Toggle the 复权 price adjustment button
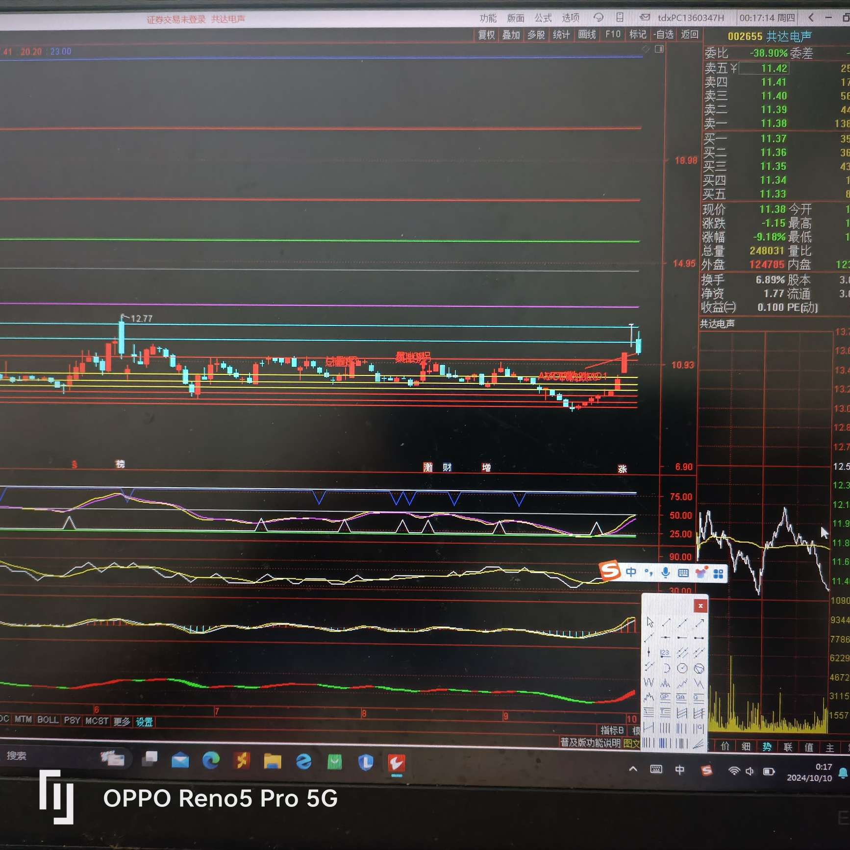This screenshot has width=850, height=850. click(486, 35)
